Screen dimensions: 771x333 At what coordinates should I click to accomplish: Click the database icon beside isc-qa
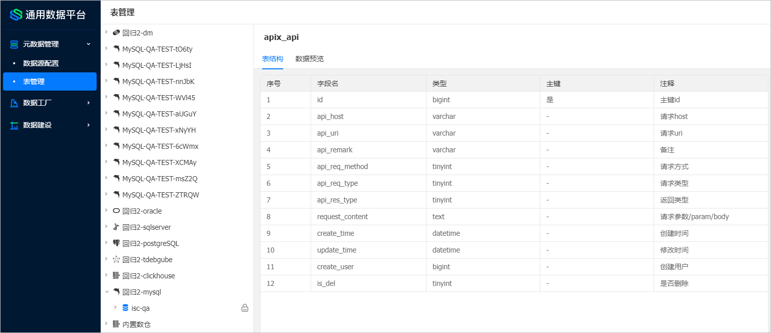pos(125,308)
